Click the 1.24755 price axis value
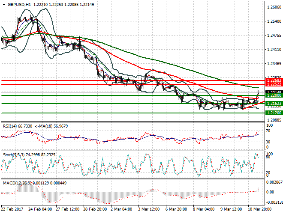This screenshot has height=214, width=283. (274, 36)
